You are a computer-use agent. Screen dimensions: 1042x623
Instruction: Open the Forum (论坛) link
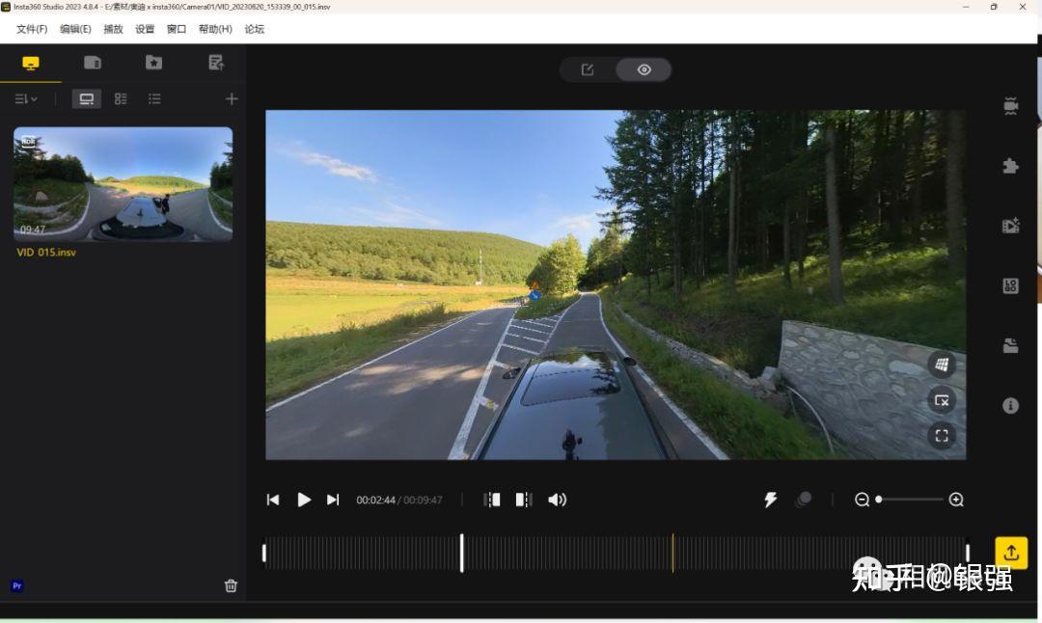[254, 29]
